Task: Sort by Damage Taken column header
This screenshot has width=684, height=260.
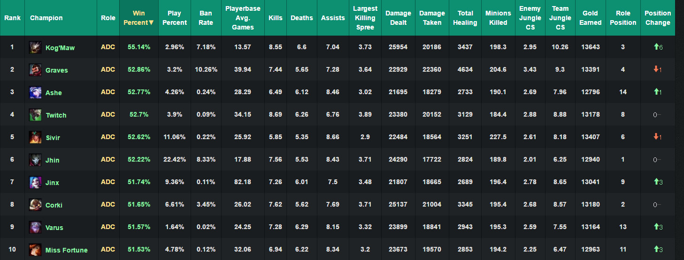Action: [x=432, y=18]
